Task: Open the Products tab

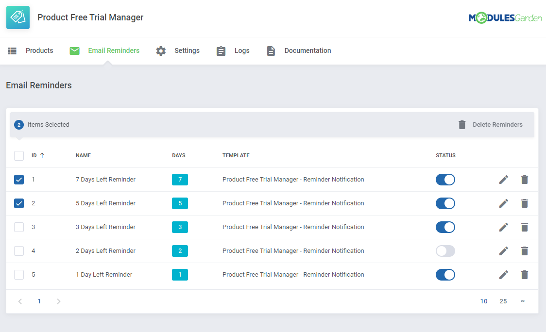Action: (x=39, y=51)
